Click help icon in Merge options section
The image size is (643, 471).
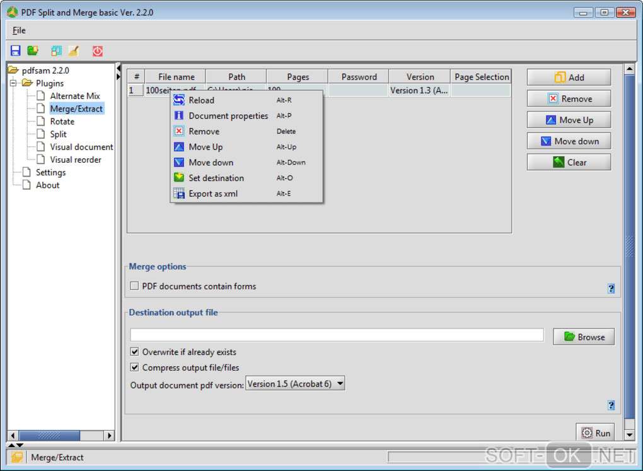click(610, 289)
